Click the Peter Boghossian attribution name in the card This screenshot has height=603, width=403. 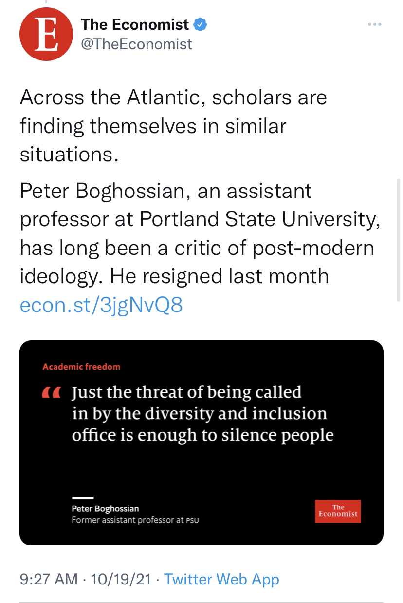(105, 509)
